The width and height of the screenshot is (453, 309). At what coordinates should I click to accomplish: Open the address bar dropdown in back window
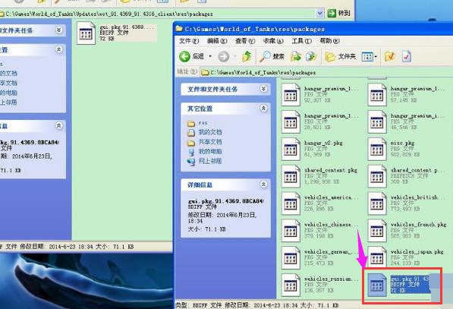click(319, 14)
